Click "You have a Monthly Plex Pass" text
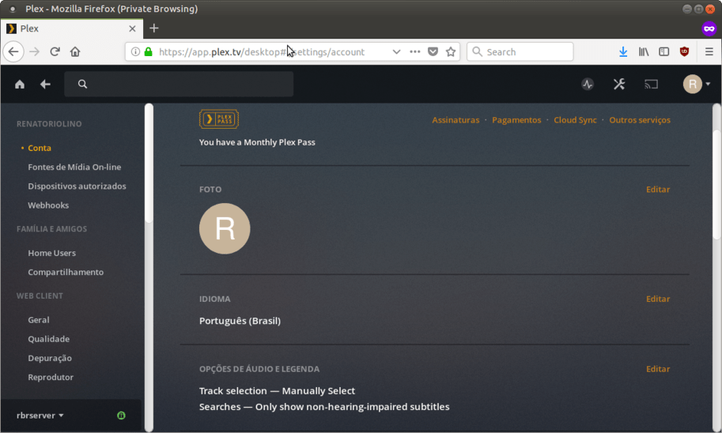722x433 pixels. tap(257, 143)
